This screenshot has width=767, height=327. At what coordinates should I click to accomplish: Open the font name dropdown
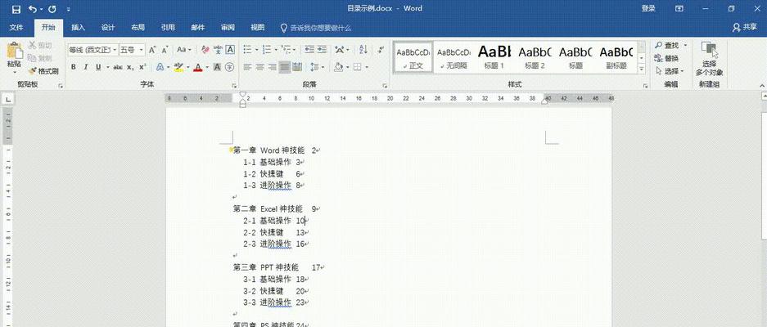[x=115, y=50]
